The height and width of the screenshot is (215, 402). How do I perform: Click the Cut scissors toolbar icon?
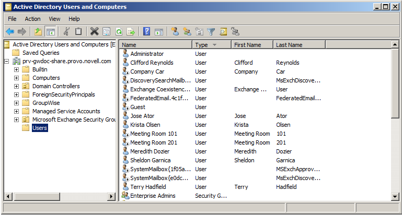tap(66, 32)
